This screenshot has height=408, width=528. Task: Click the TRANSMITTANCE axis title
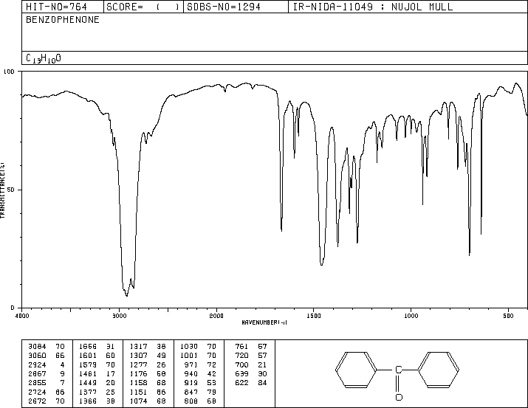[x=3, y=190]
